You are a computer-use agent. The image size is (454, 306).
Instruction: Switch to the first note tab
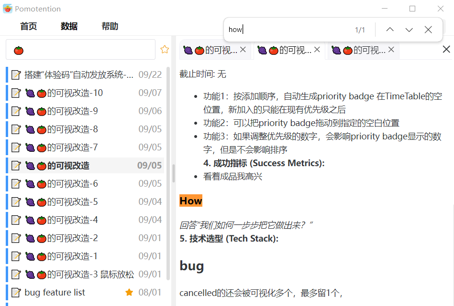[x=210, y=50]
